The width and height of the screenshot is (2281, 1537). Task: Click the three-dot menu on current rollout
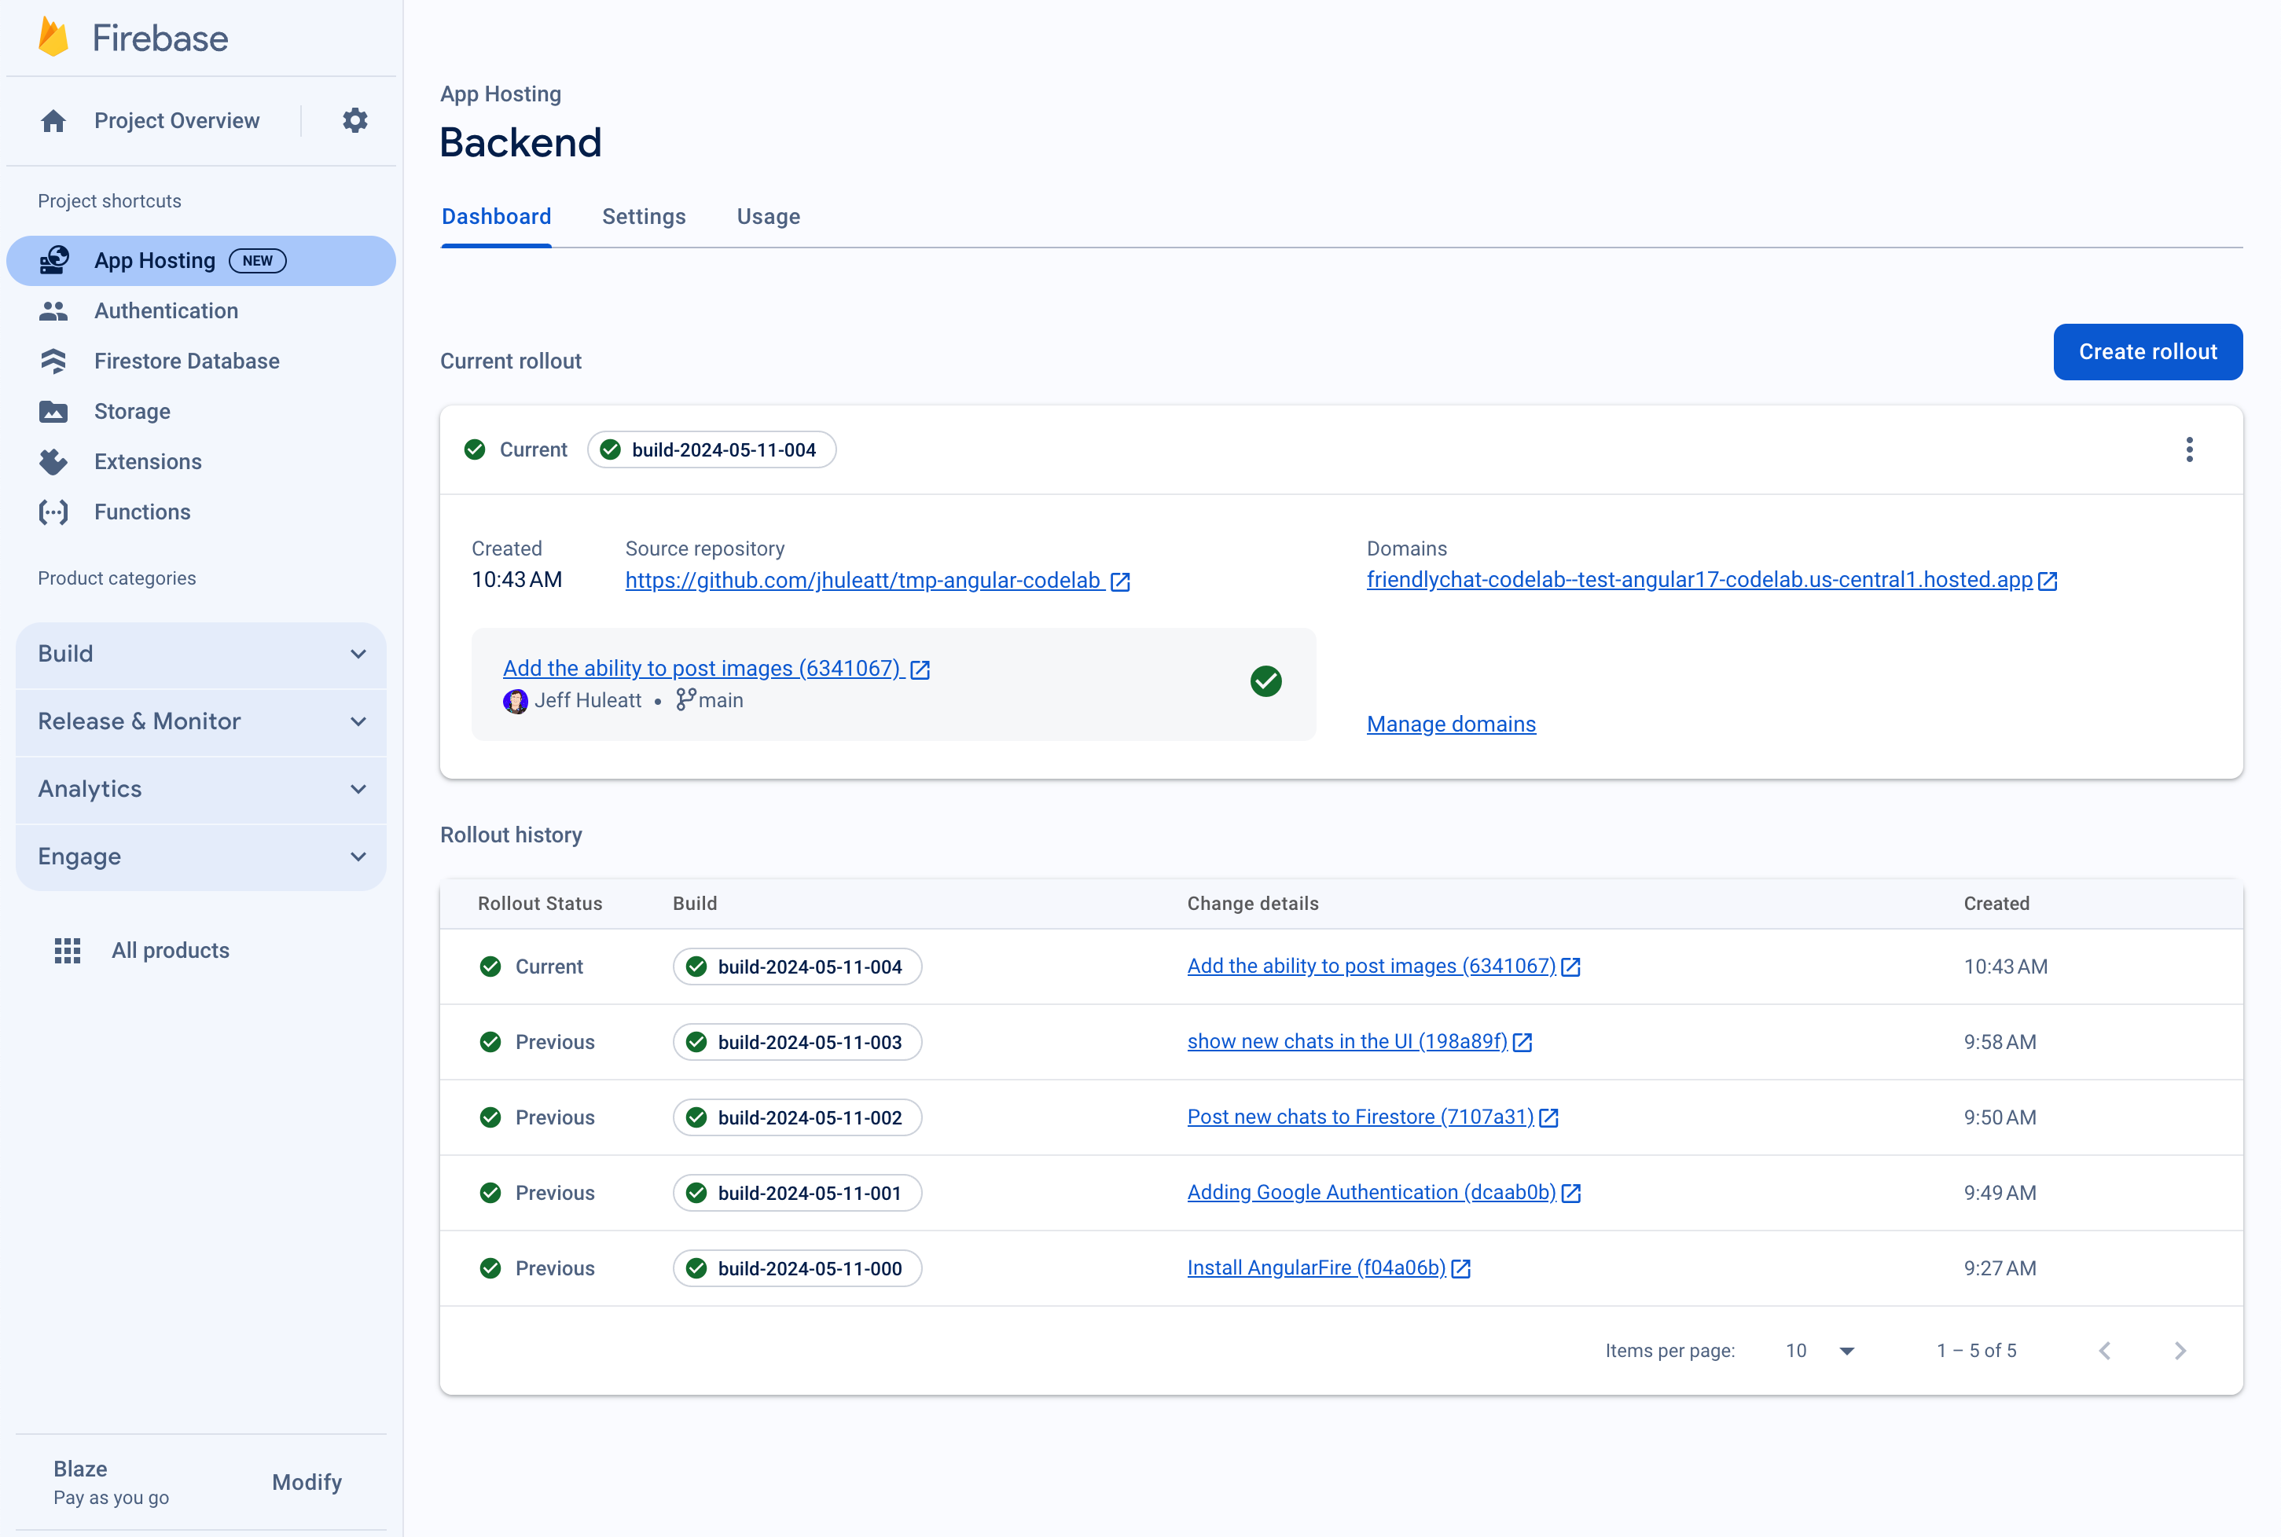[x=2188, y=449]
